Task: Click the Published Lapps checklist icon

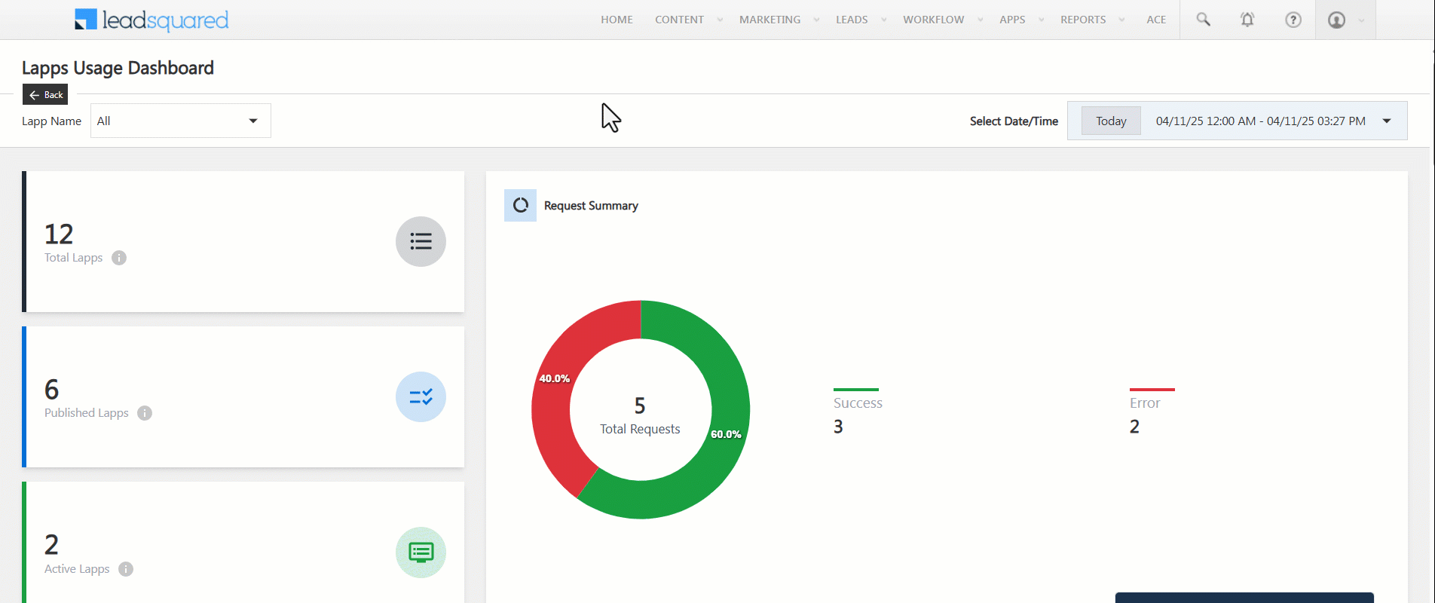Action: coord(421,396)
